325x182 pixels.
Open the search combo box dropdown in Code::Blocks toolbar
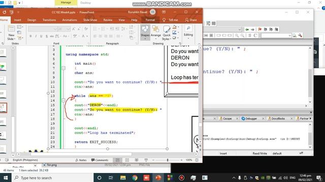pos(290,35)
